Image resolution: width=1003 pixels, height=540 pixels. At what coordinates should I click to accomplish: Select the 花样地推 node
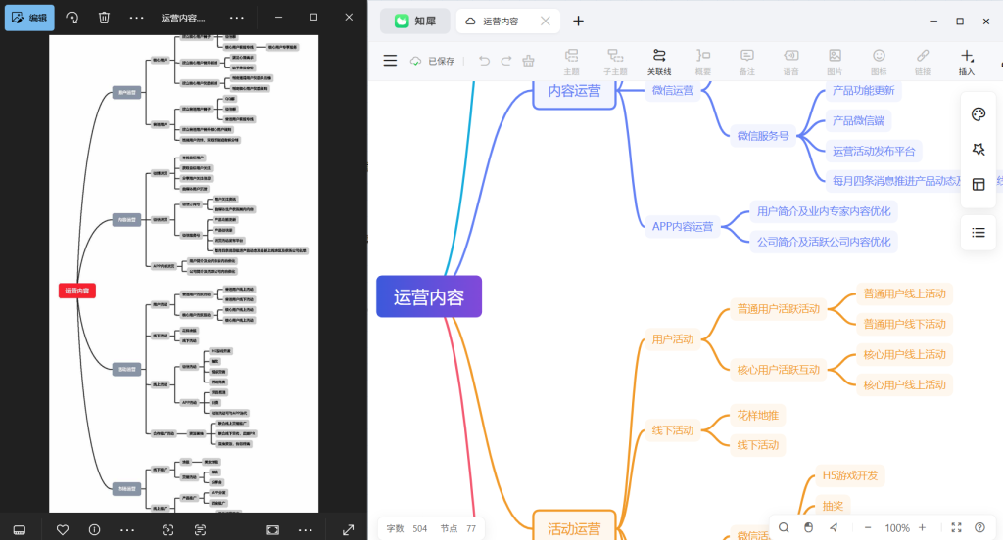click(757, 416)
